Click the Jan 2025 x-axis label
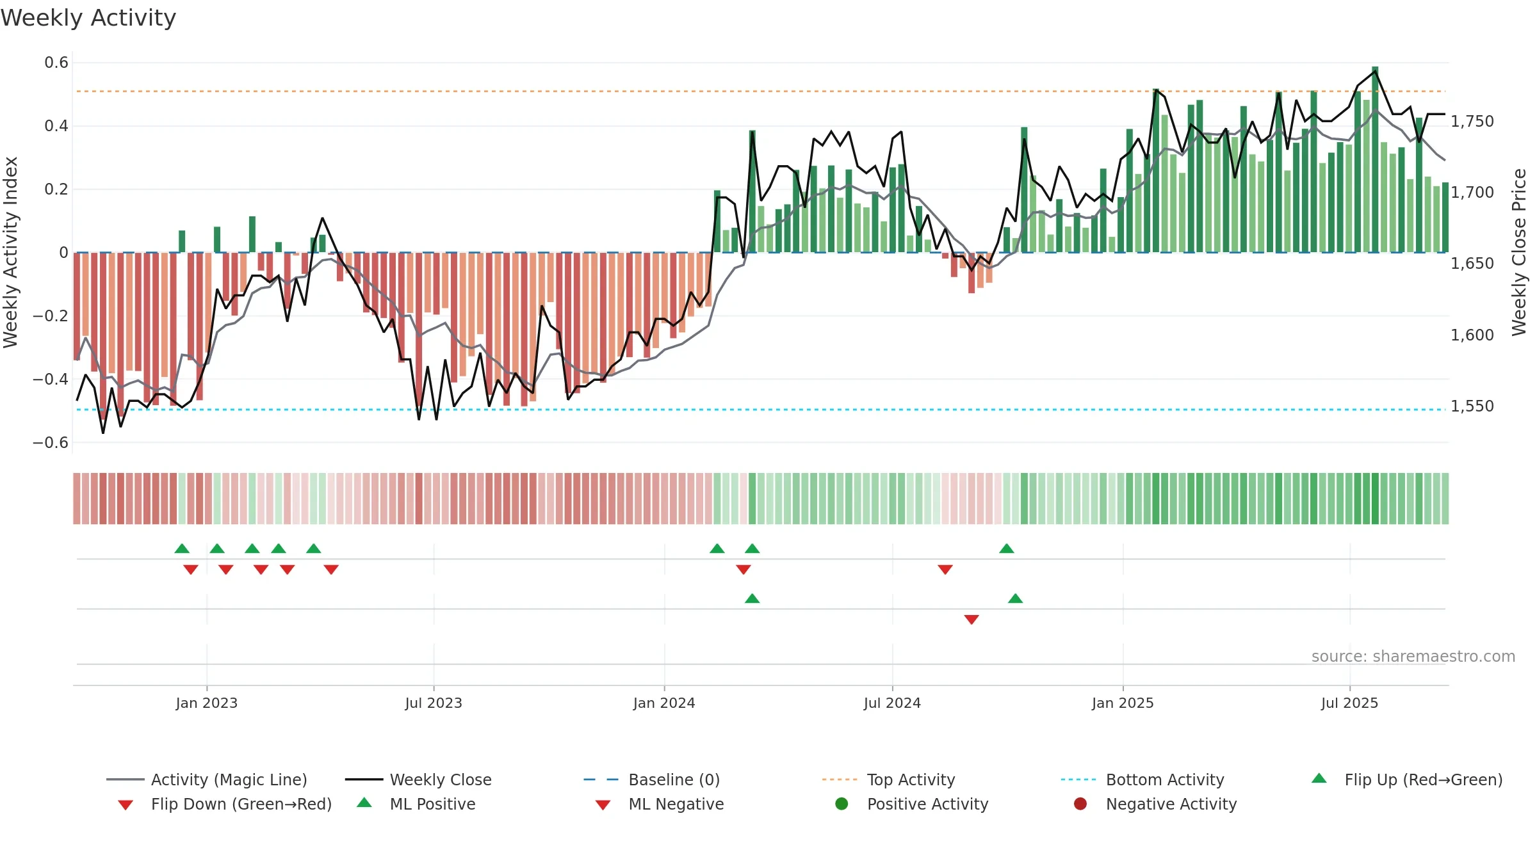 pos(1123,703)
